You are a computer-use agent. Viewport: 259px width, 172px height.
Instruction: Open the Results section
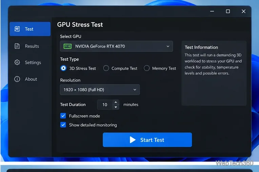[30, 46]
